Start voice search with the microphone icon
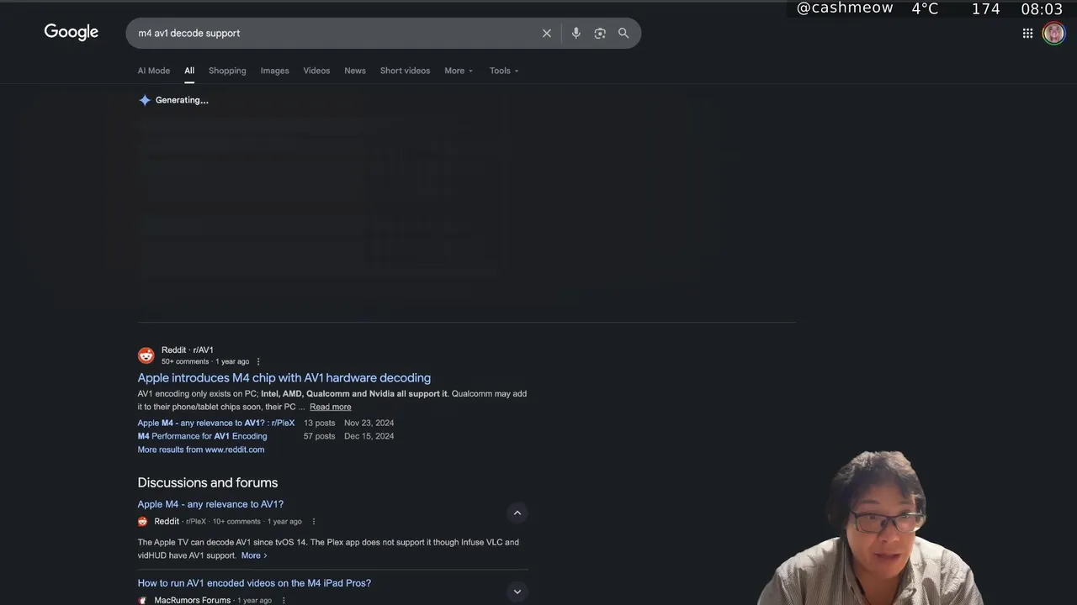 [x=576, y=34]
